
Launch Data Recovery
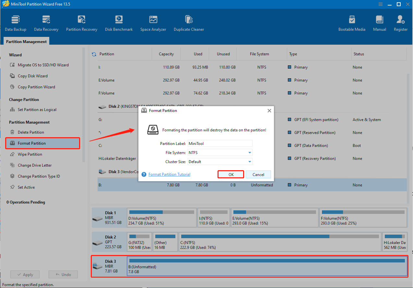point(46,23)
